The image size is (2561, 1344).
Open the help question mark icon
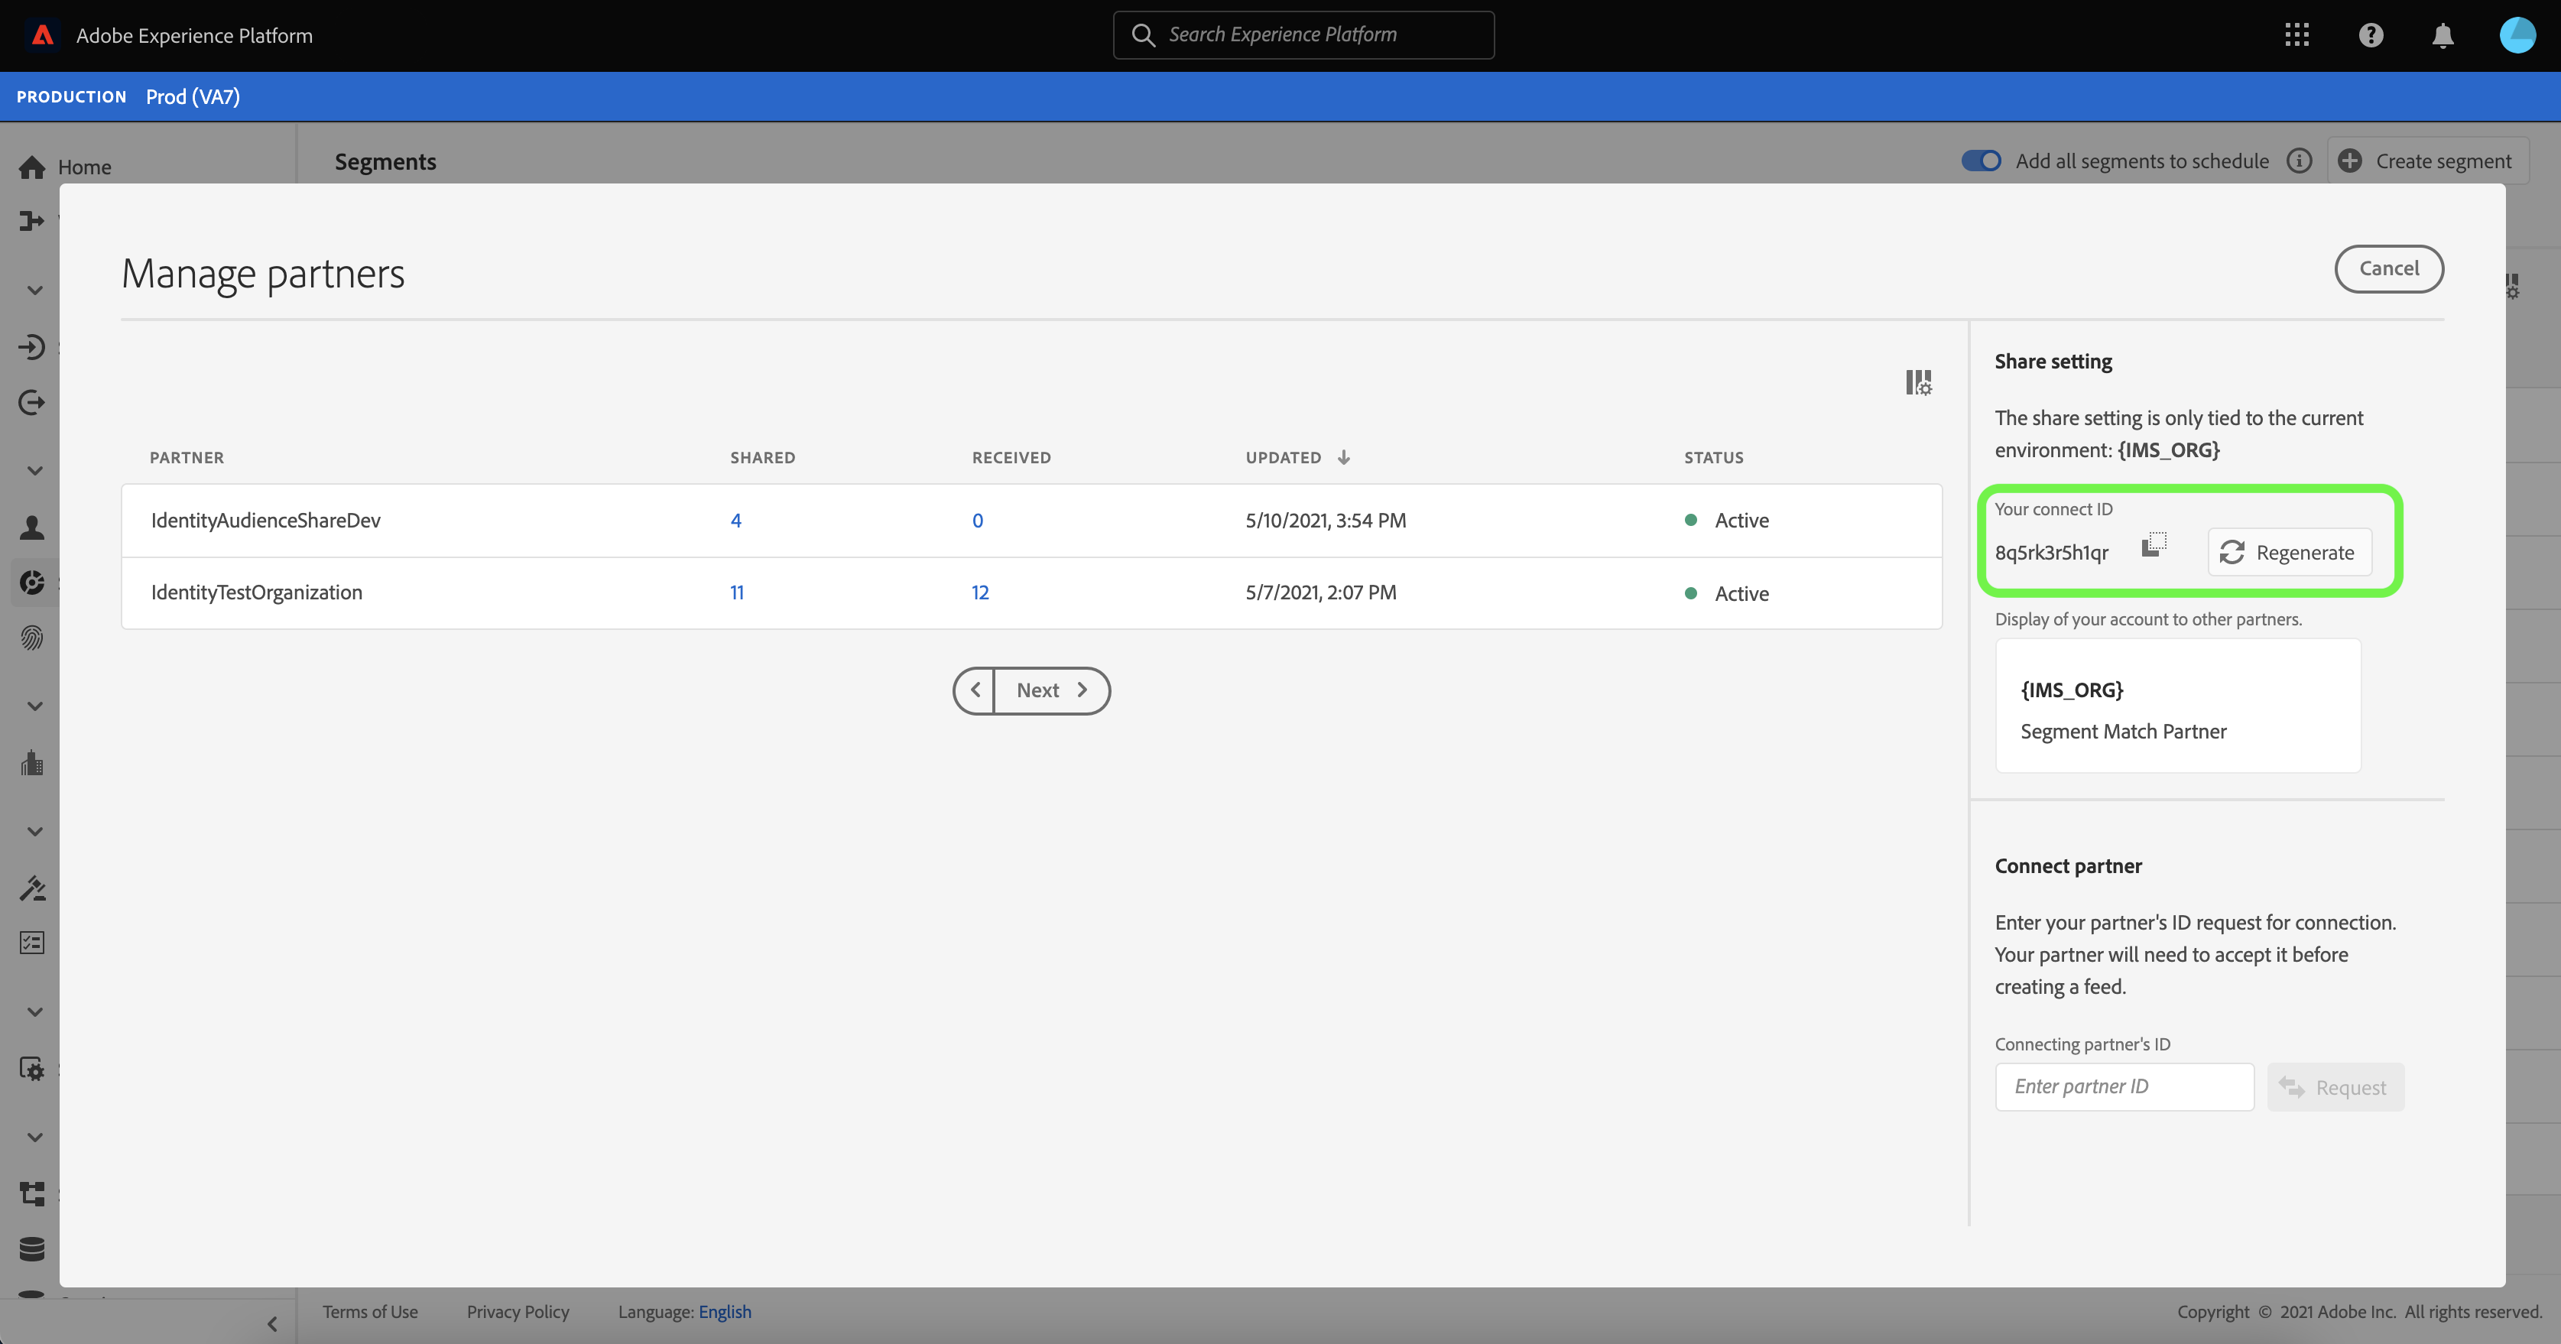(x=2370, y=36)
